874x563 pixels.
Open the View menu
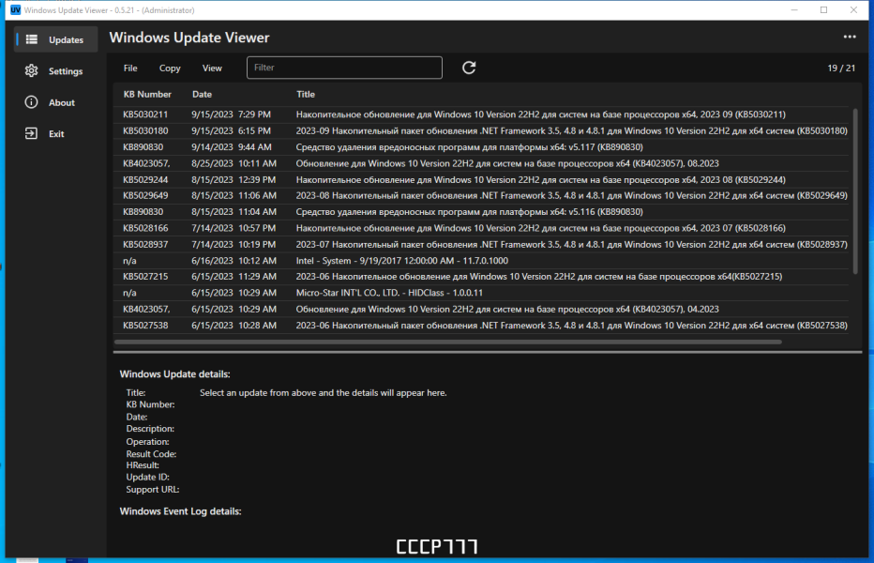point(212,68)
